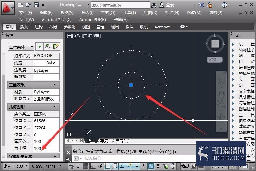Click Quick Select icon in Properties panel

(x=56, y=47)
